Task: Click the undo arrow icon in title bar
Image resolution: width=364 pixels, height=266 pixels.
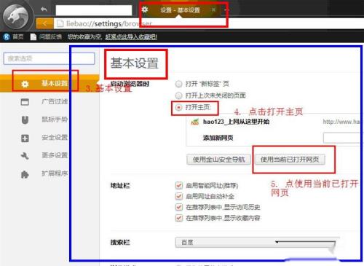Action: pyautogui.click(x=44, y=9)
